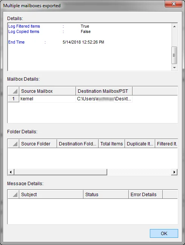Select the destination PST path cell

coord(104,99)
